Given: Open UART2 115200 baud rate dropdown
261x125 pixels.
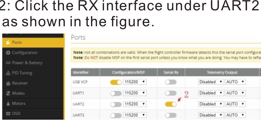Looking at the screenshot, I should (x=135, y=104).
